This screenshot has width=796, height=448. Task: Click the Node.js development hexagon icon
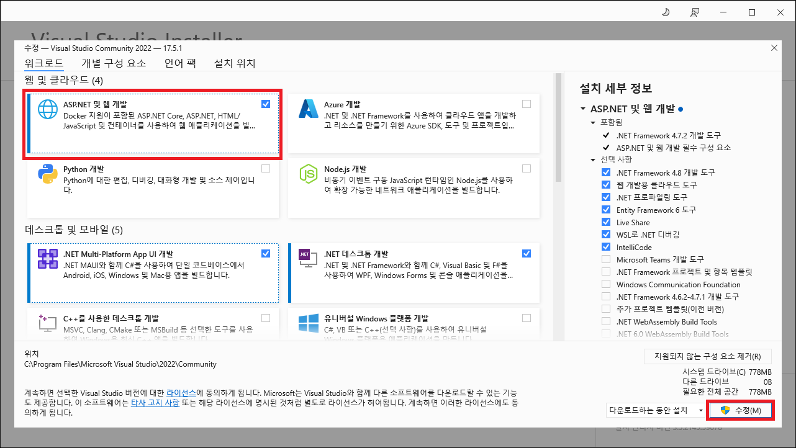click(308, 174)
